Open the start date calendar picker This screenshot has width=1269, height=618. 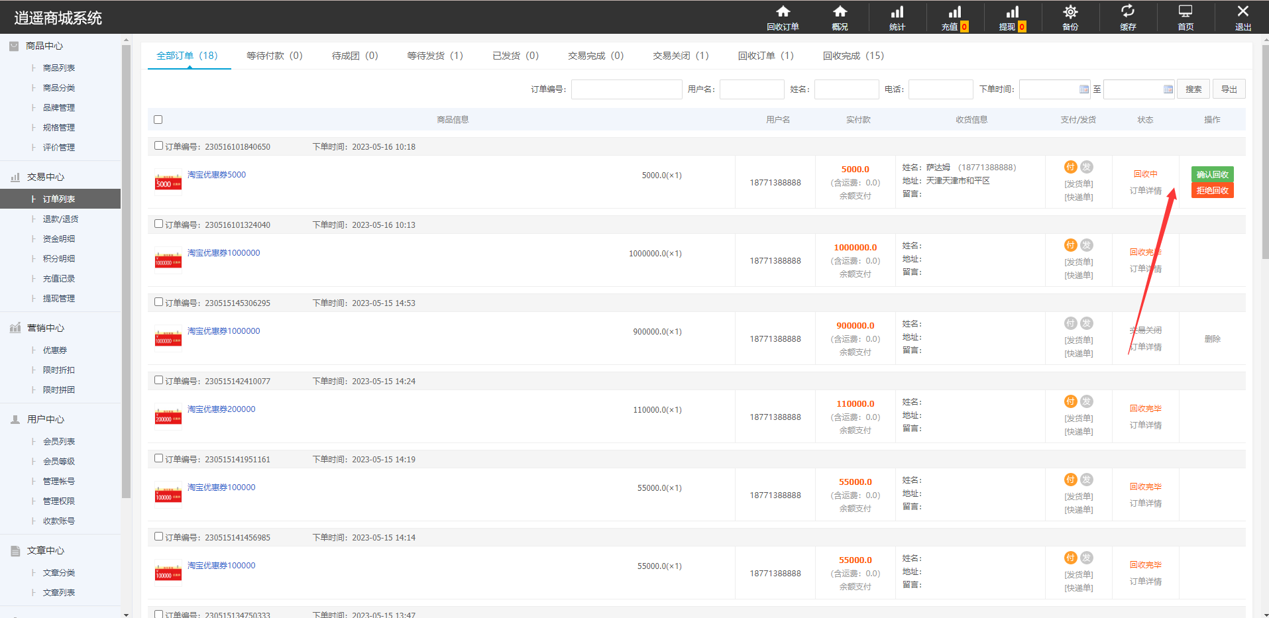pyautogui.click(x=1083, y=89)
